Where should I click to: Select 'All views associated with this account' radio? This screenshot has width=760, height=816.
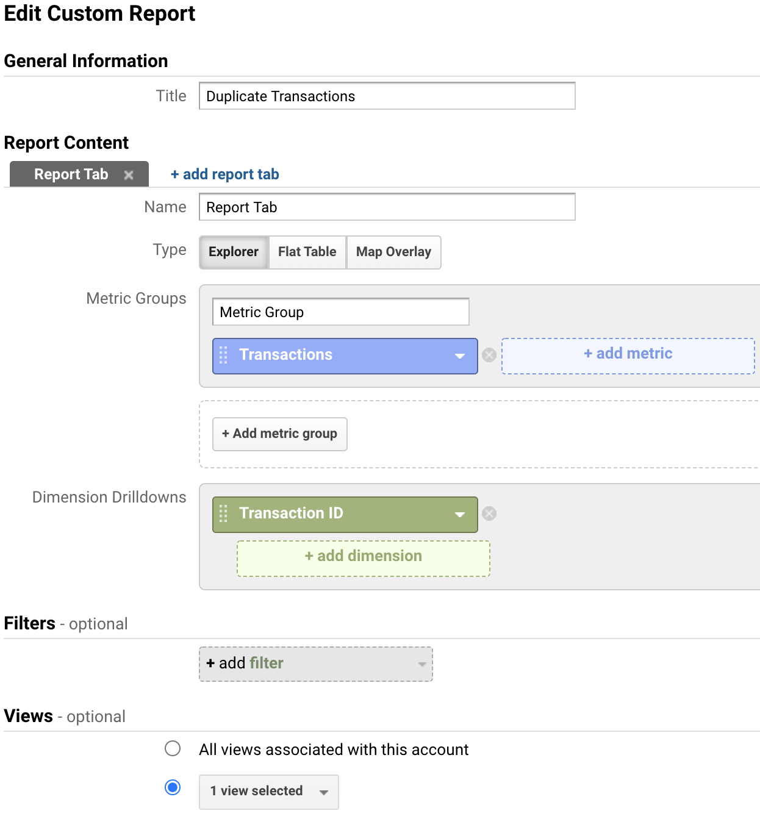point(173,748)
